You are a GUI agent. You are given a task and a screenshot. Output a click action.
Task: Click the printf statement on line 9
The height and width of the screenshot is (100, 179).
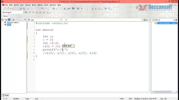point(55,50)
